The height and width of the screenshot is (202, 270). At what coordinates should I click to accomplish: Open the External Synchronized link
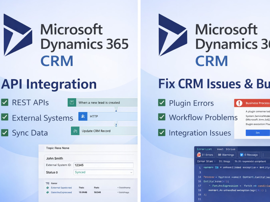click(61, 188)
